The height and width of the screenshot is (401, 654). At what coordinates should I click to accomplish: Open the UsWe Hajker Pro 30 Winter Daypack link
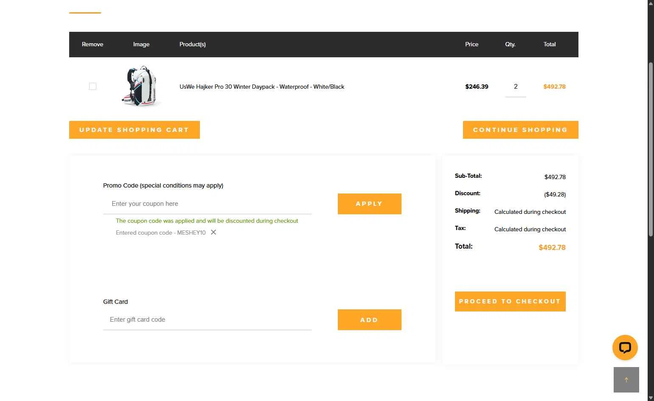click(x=262, y=87)
